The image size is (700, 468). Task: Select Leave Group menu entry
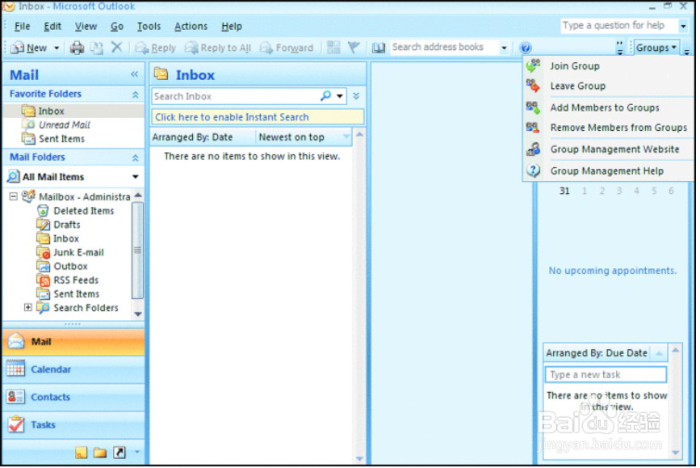point(608,86)
